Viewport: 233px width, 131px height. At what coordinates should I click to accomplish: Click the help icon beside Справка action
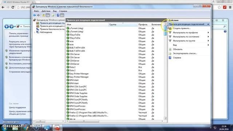[x=170, y=57]
